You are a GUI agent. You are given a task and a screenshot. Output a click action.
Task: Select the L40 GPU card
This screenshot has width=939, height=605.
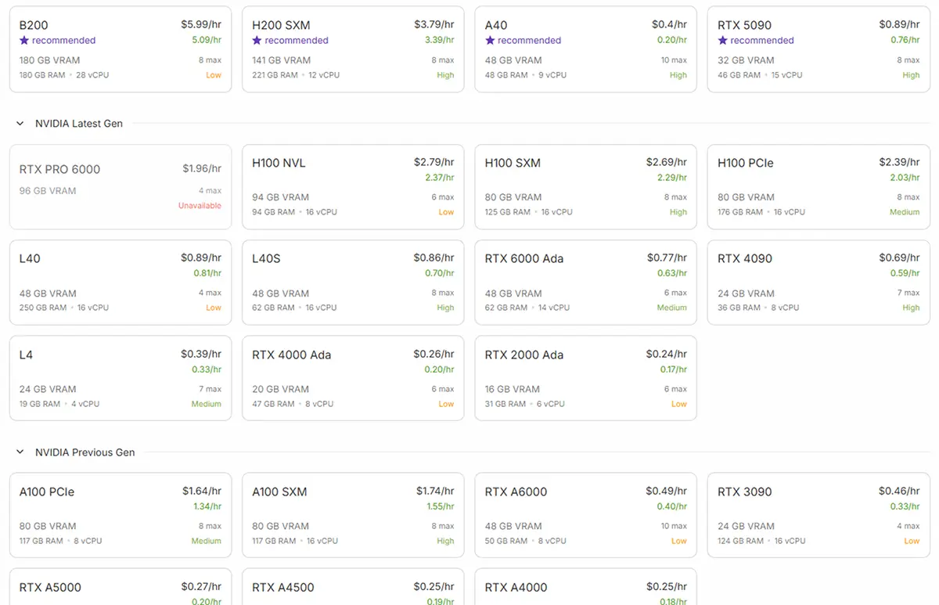pyautogui.click(x=121, y=283)
